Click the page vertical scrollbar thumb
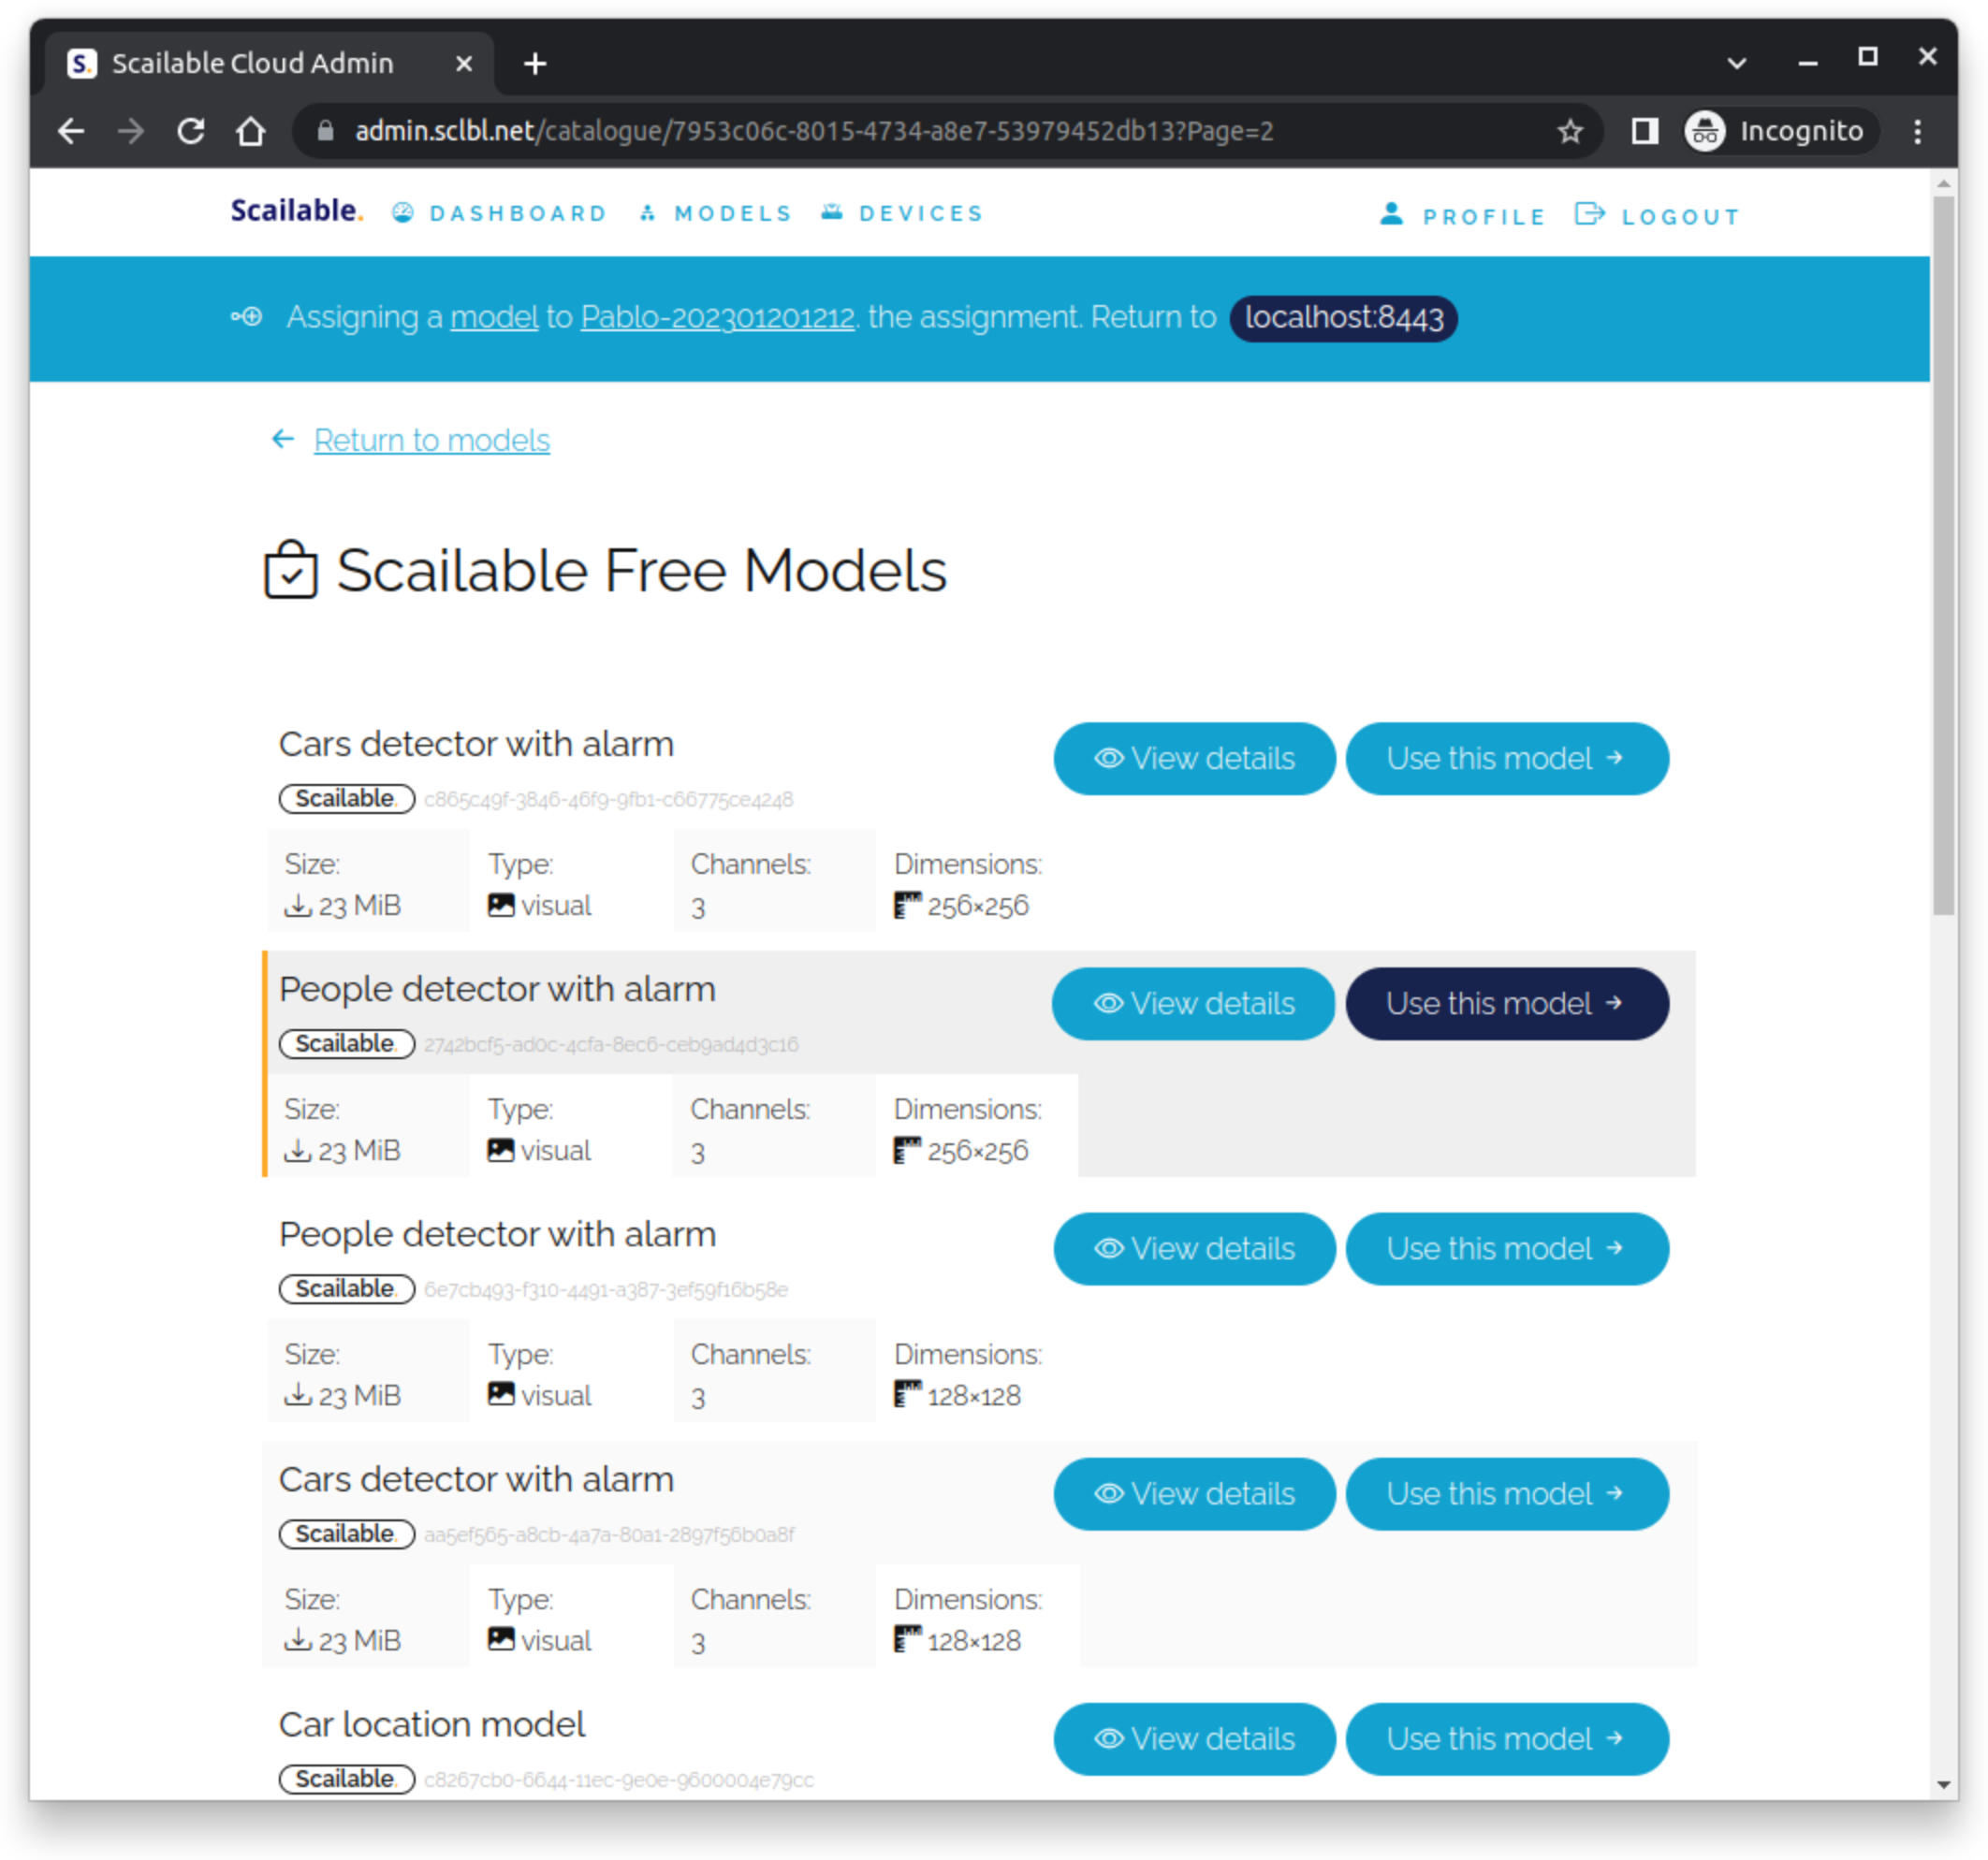The width and height of the screenshot is (1988, 1860). coord(1943,555)
